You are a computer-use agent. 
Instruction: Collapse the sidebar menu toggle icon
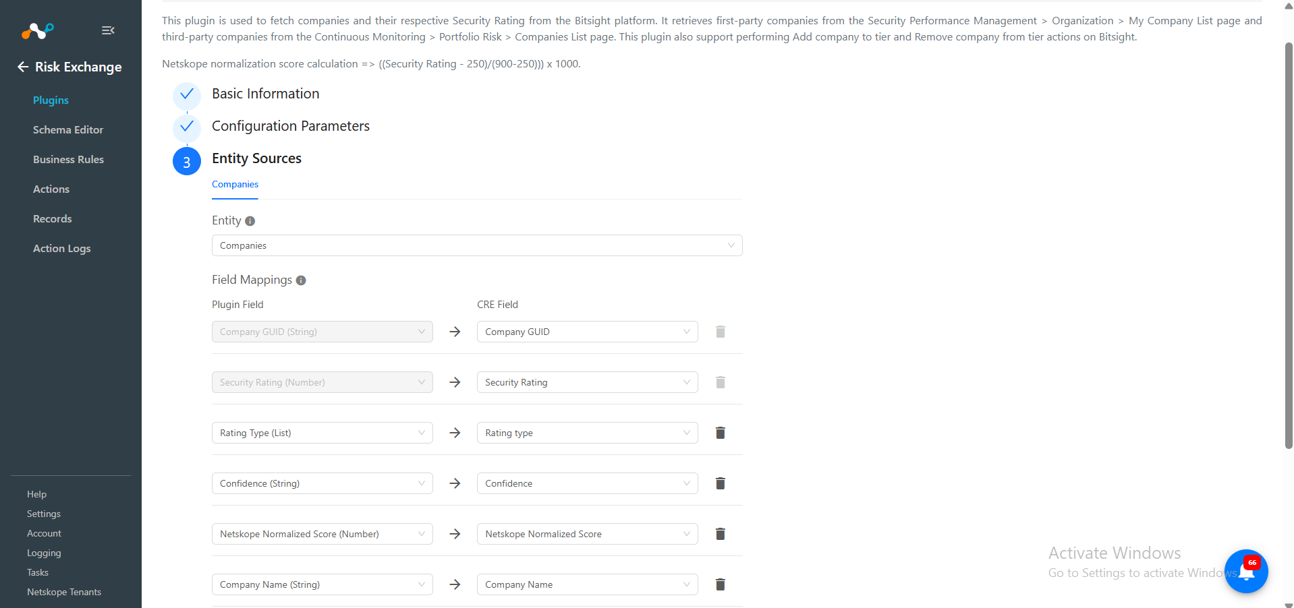[108, 30]
